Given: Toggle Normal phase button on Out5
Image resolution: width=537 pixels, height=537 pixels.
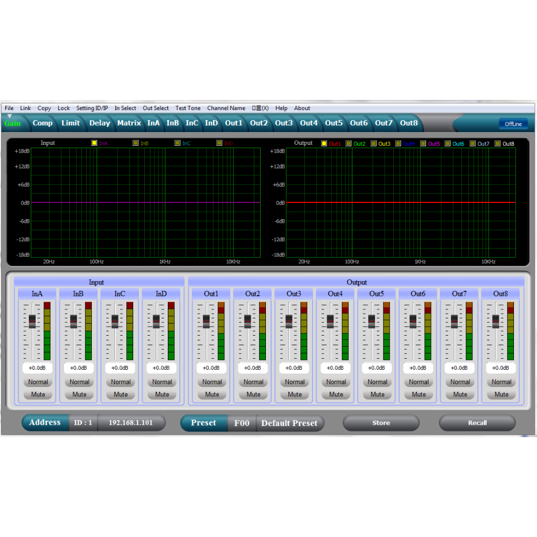Looking at the screenshot, I should [378, 382].
